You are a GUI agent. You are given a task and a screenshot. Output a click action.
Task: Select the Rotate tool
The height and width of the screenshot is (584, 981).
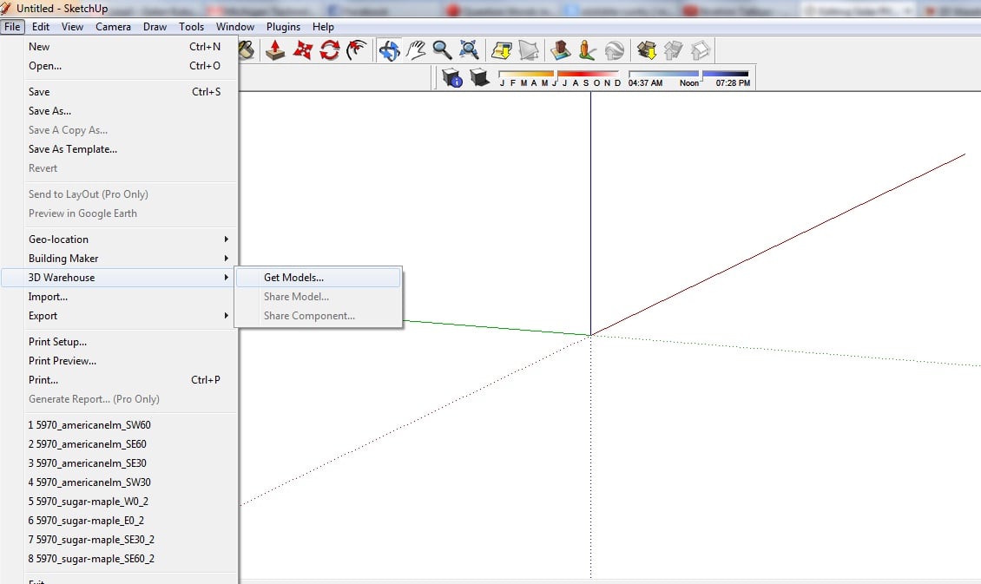coord(329,50)
